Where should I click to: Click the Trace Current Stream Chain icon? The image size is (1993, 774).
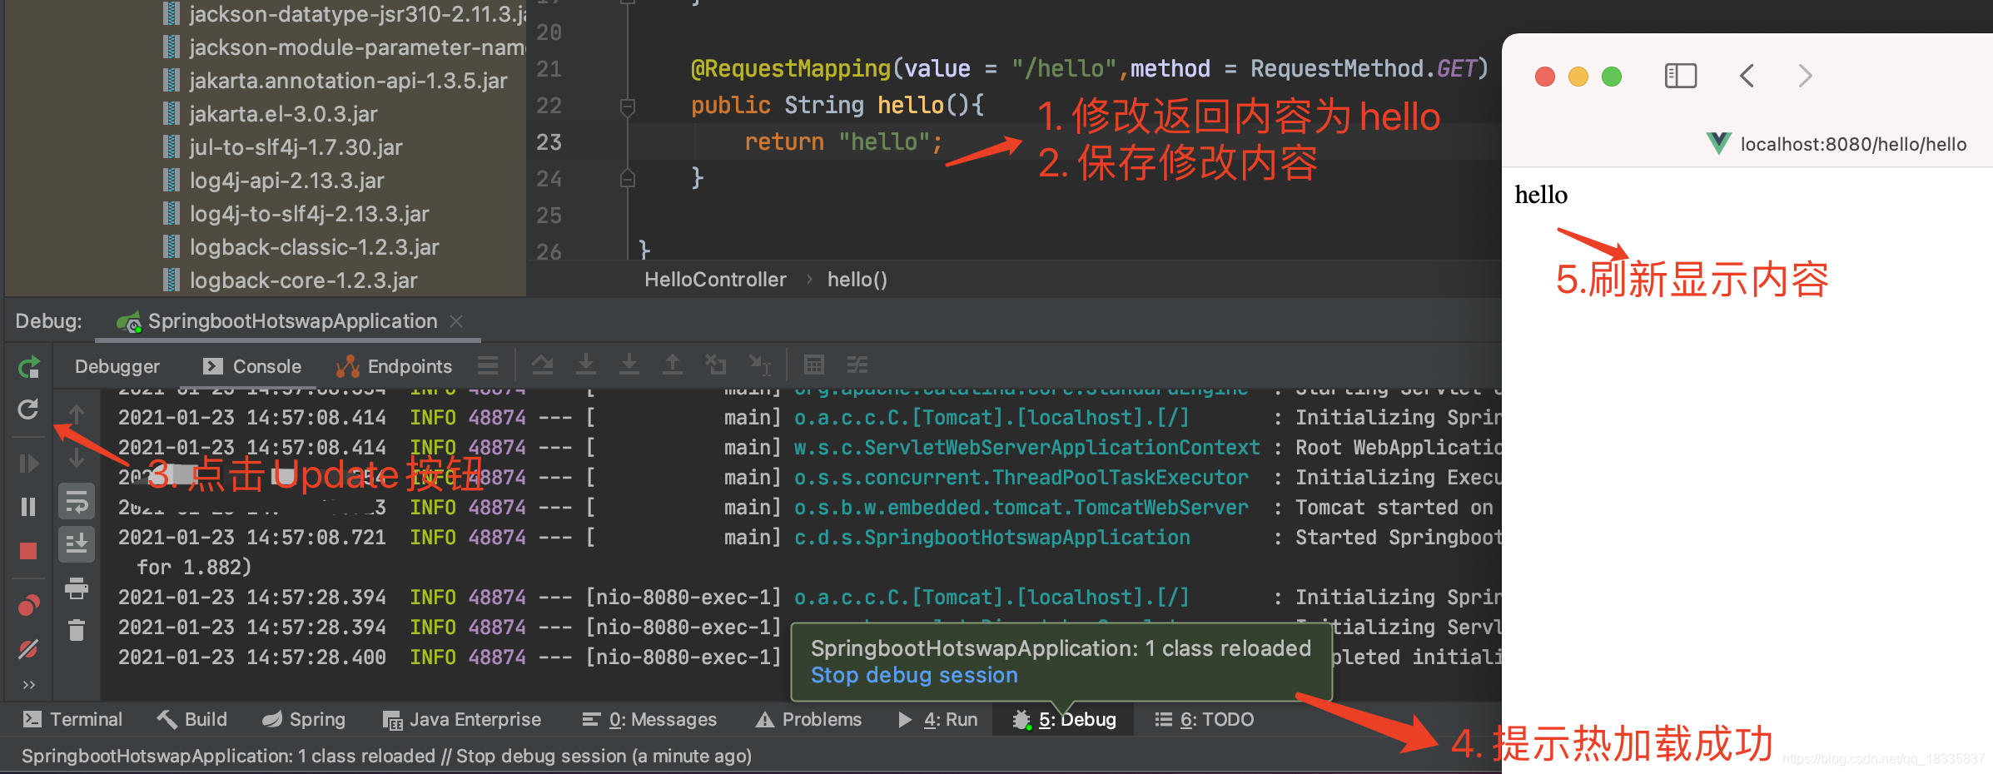857,365
